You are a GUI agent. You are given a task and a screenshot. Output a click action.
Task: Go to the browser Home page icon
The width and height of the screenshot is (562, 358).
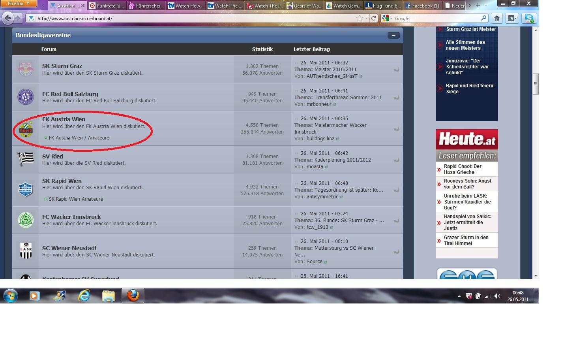pyautogui.click(x=497, y=18)
